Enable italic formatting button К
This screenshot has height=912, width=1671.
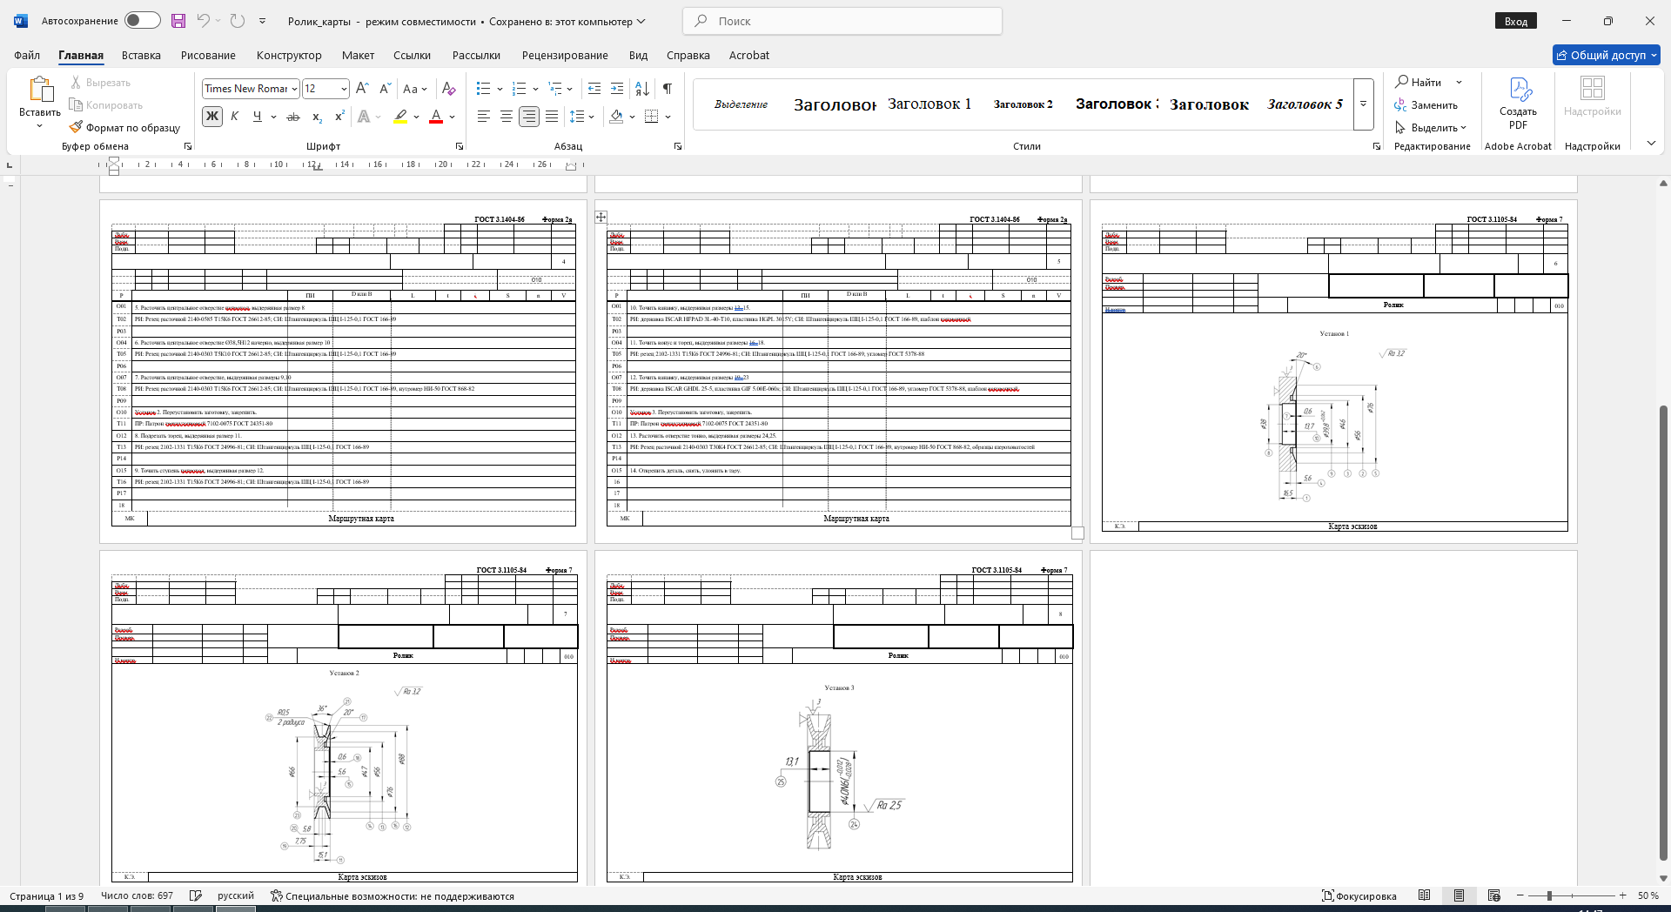click(x=234, y=117)
